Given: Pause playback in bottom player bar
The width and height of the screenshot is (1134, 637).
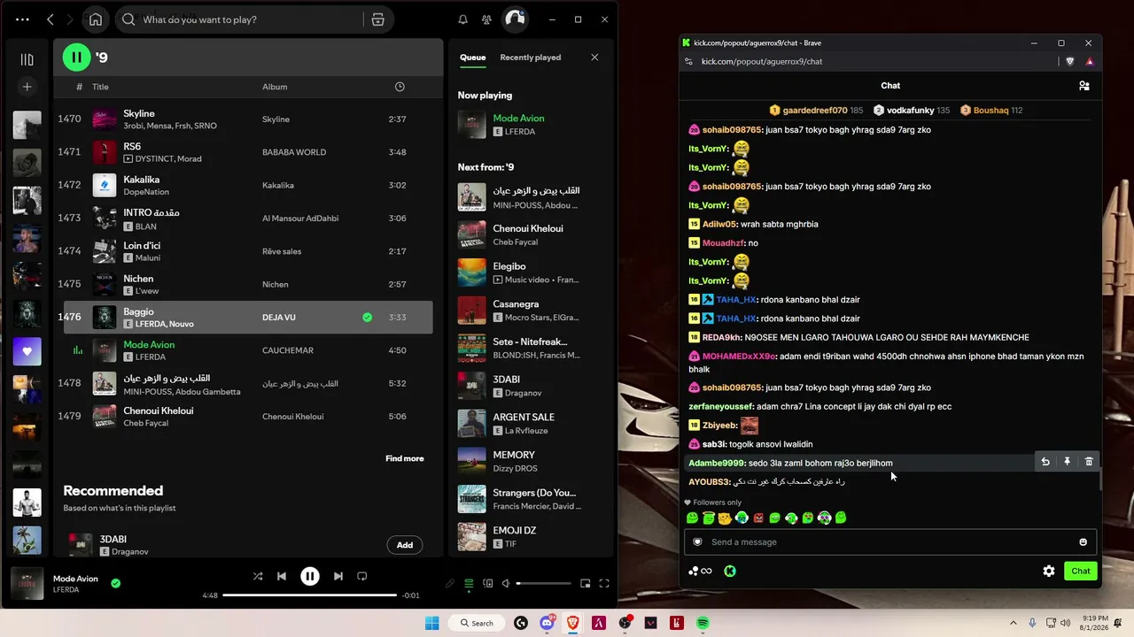Looking at the screenshot, I should (309, 576).
